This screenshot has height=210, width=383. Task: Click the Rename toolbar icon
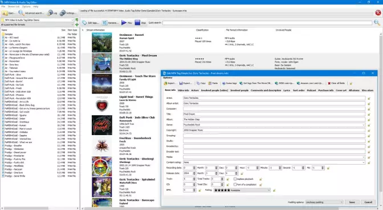(x=110, y=23)
